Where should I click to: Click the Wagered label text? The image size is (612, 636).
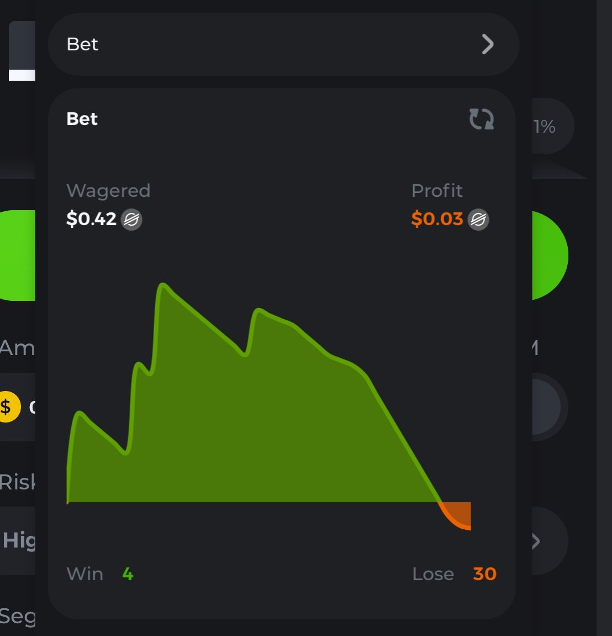click(x=108, y=191)
